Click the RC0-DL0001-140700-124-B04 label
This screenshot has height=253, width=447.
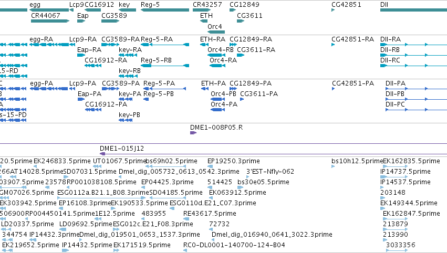234,245
